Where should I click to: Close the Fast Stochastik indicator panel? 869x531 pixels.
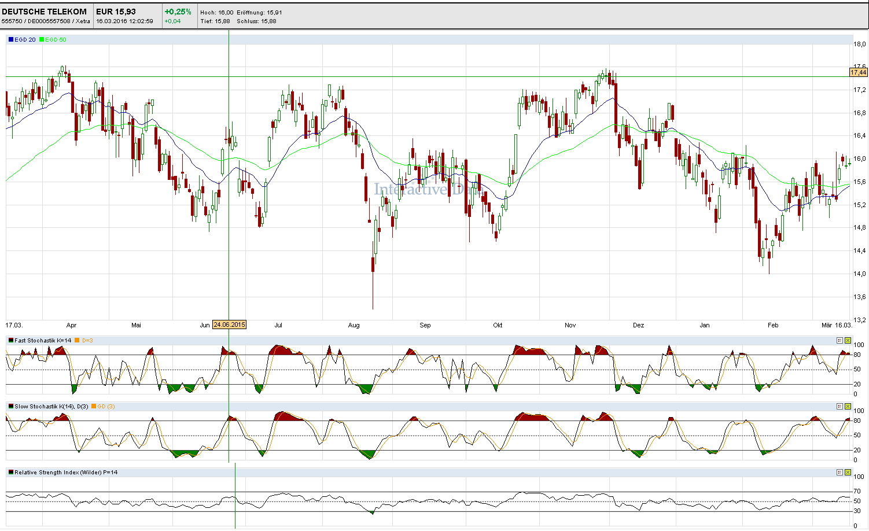[x=848, y=341]
